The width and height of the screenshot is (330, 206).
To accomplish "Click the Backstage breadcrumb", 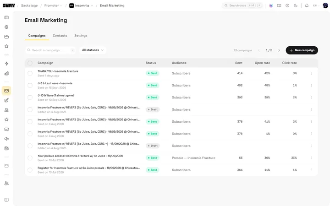I will (29, 5).
